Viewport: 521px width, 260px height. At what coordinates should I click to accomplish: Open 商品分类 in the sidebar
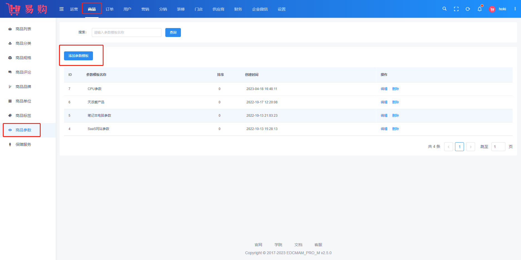(x=23, y=43)
